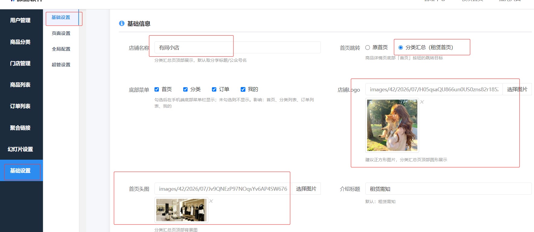534x232 pixels.
Task: Remove the store logo image with X
Action: pyautogui.click(x=422, y=102)
